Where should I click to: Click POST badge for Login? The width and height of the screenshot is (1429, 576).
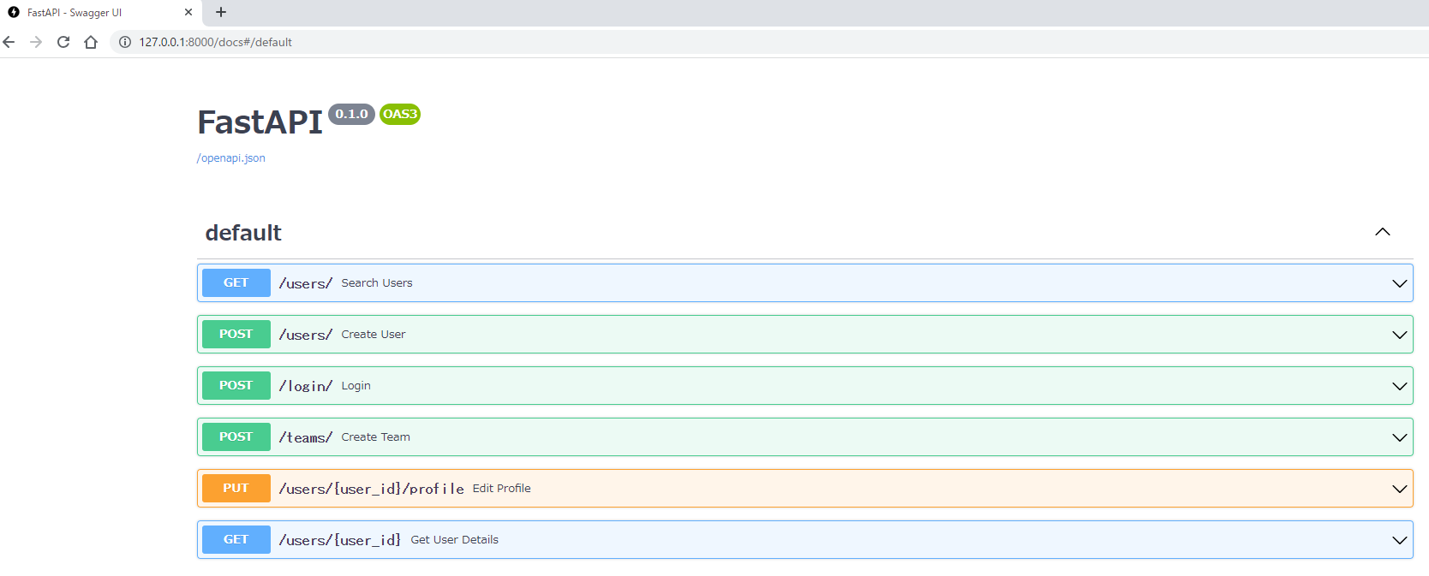click(x=236, y=385)
